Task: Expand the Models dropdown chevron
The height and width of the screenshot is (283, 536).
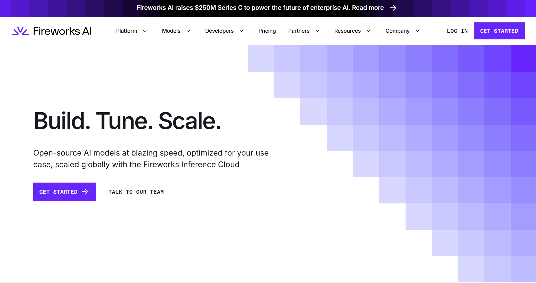Action: point(188,31)
